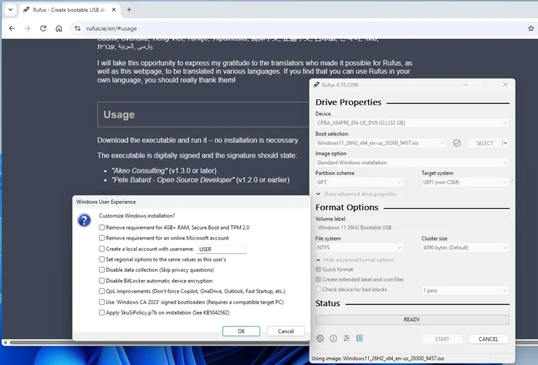Switch to the Rufus browser tab
Image resolution: width=538 pixels, height=365 pixels.
(69, 10)
